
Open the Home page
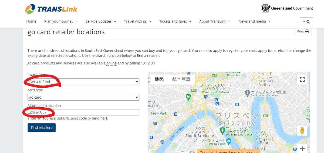31,21
